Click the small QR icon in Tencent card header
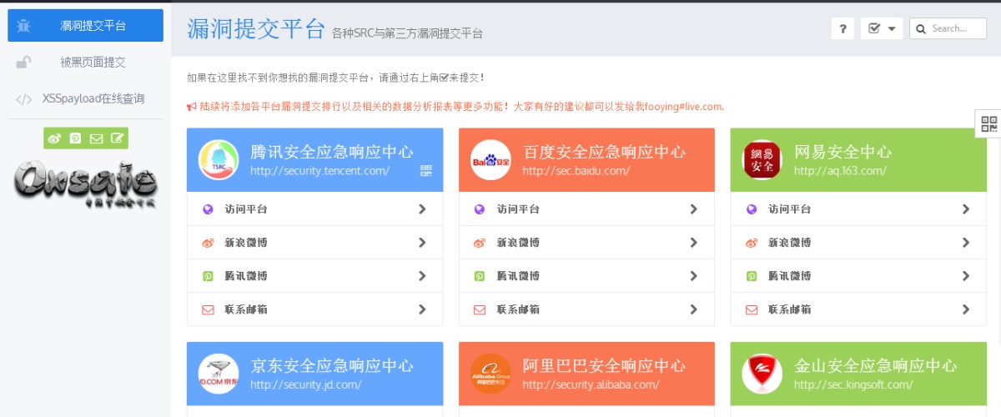This screenshot has width=1001, height=417. (426, 171)
